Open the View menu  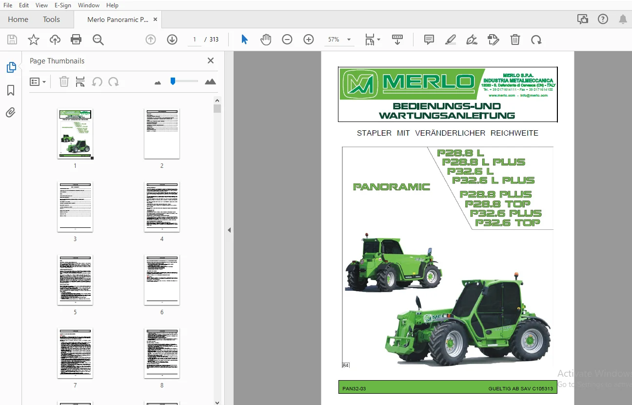[42, 5]
